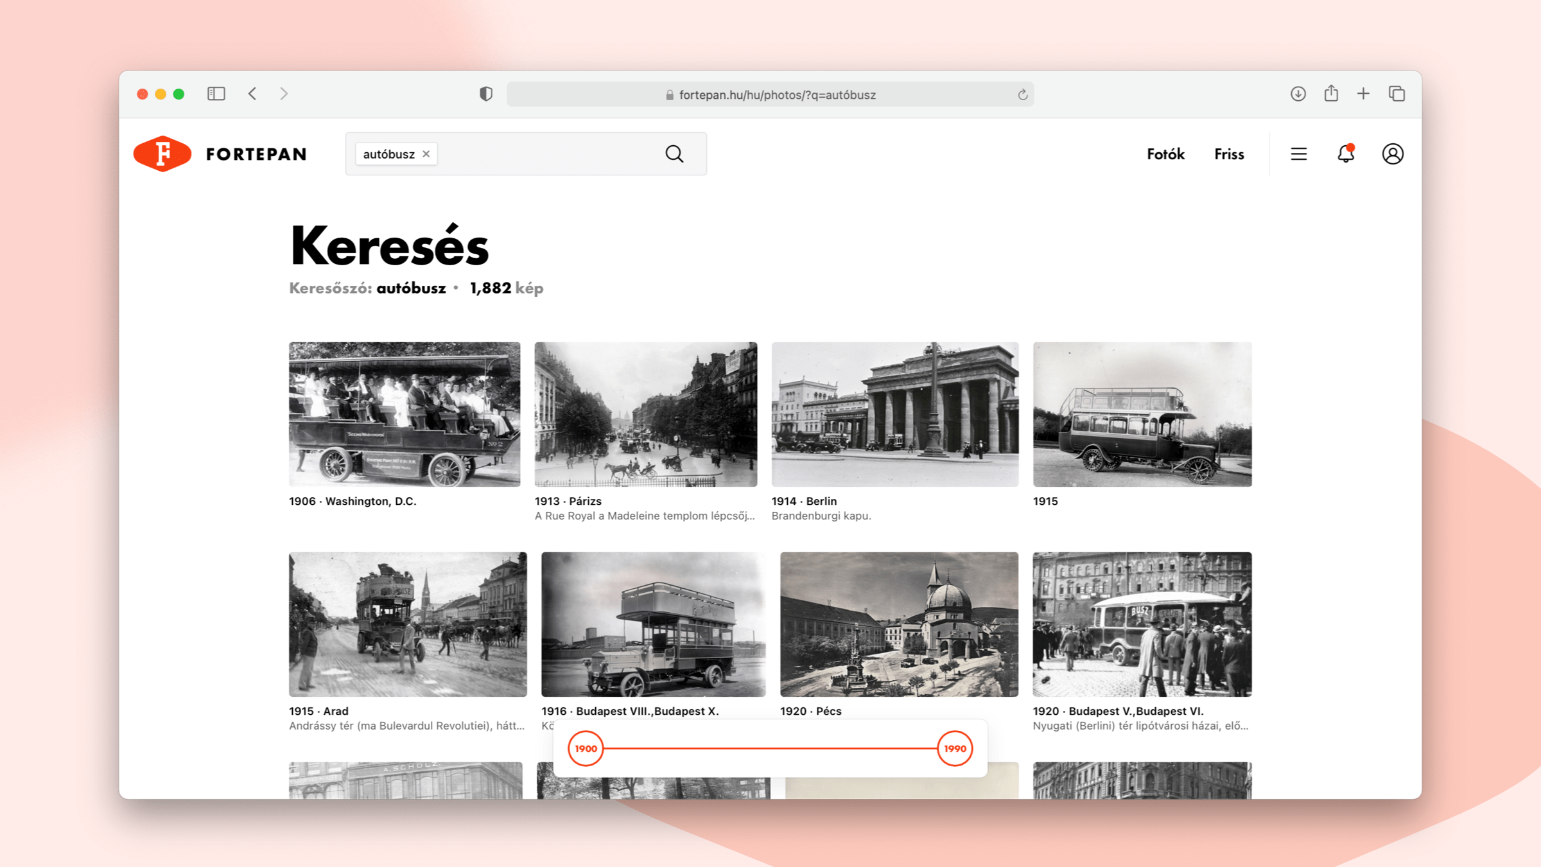Open the 1914 Berlin caption link
This screenshot has width=1541, height=867.
[804, 501]
